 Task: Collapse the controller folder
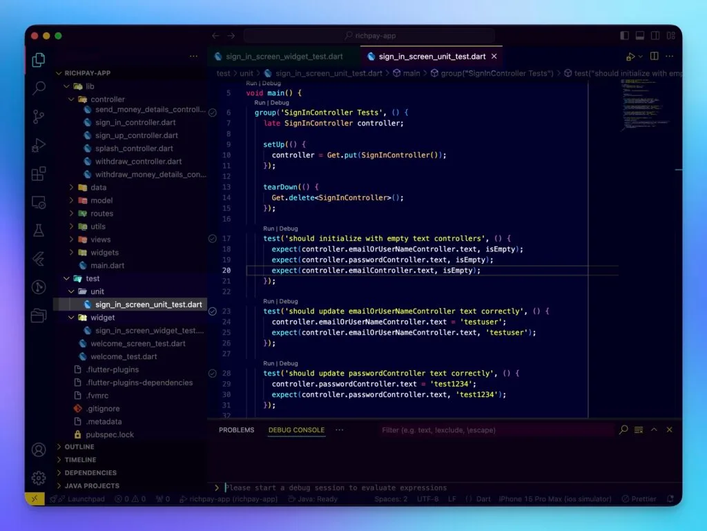pos(130,99)
